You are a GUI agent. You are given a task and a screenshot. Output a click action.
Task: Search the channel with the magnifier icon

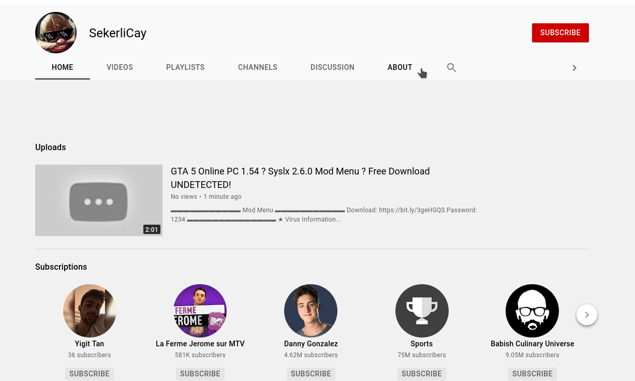[x=451, y=67]
